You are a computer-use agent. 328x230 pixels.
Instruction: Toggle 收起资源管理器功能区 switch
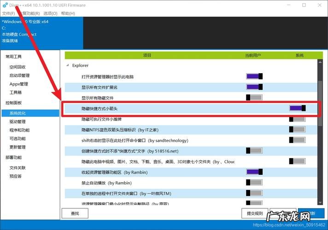point(254,172)
